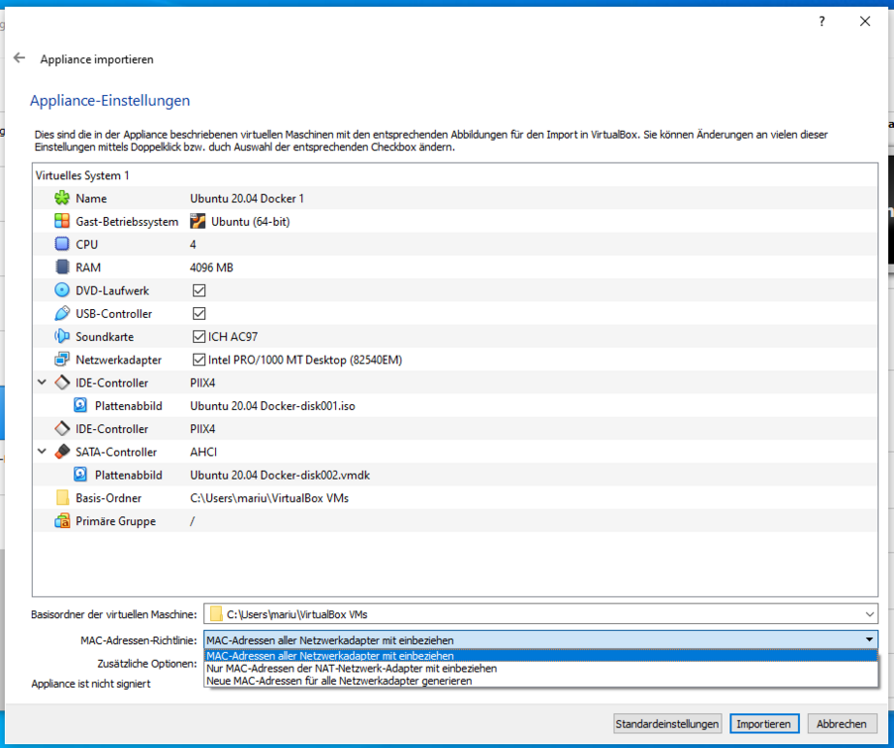Select the RAM memory icon
This screenshot has height=748, width=894.
point(62,267)
